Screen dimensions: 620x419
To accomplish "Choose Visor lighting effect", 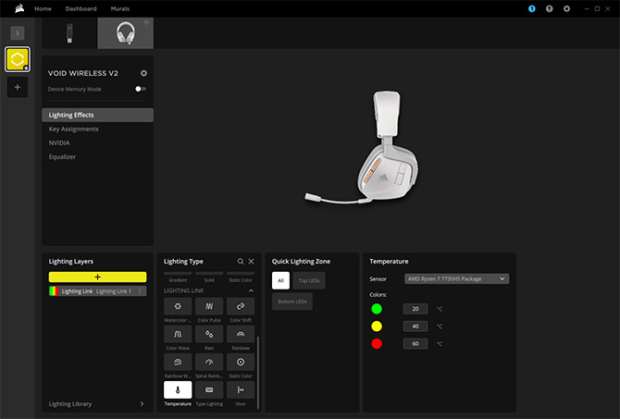I will pyautogui.click(x=241, y=390).
